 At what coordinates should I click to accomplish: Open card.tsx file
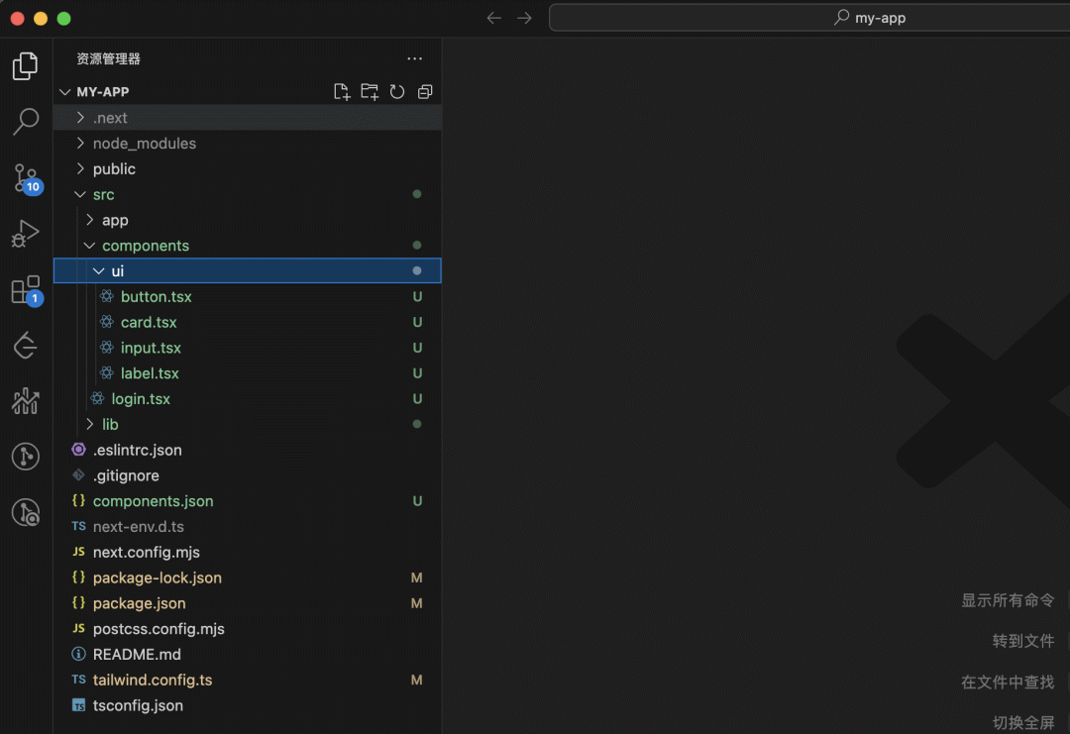(x=247, y=322)
